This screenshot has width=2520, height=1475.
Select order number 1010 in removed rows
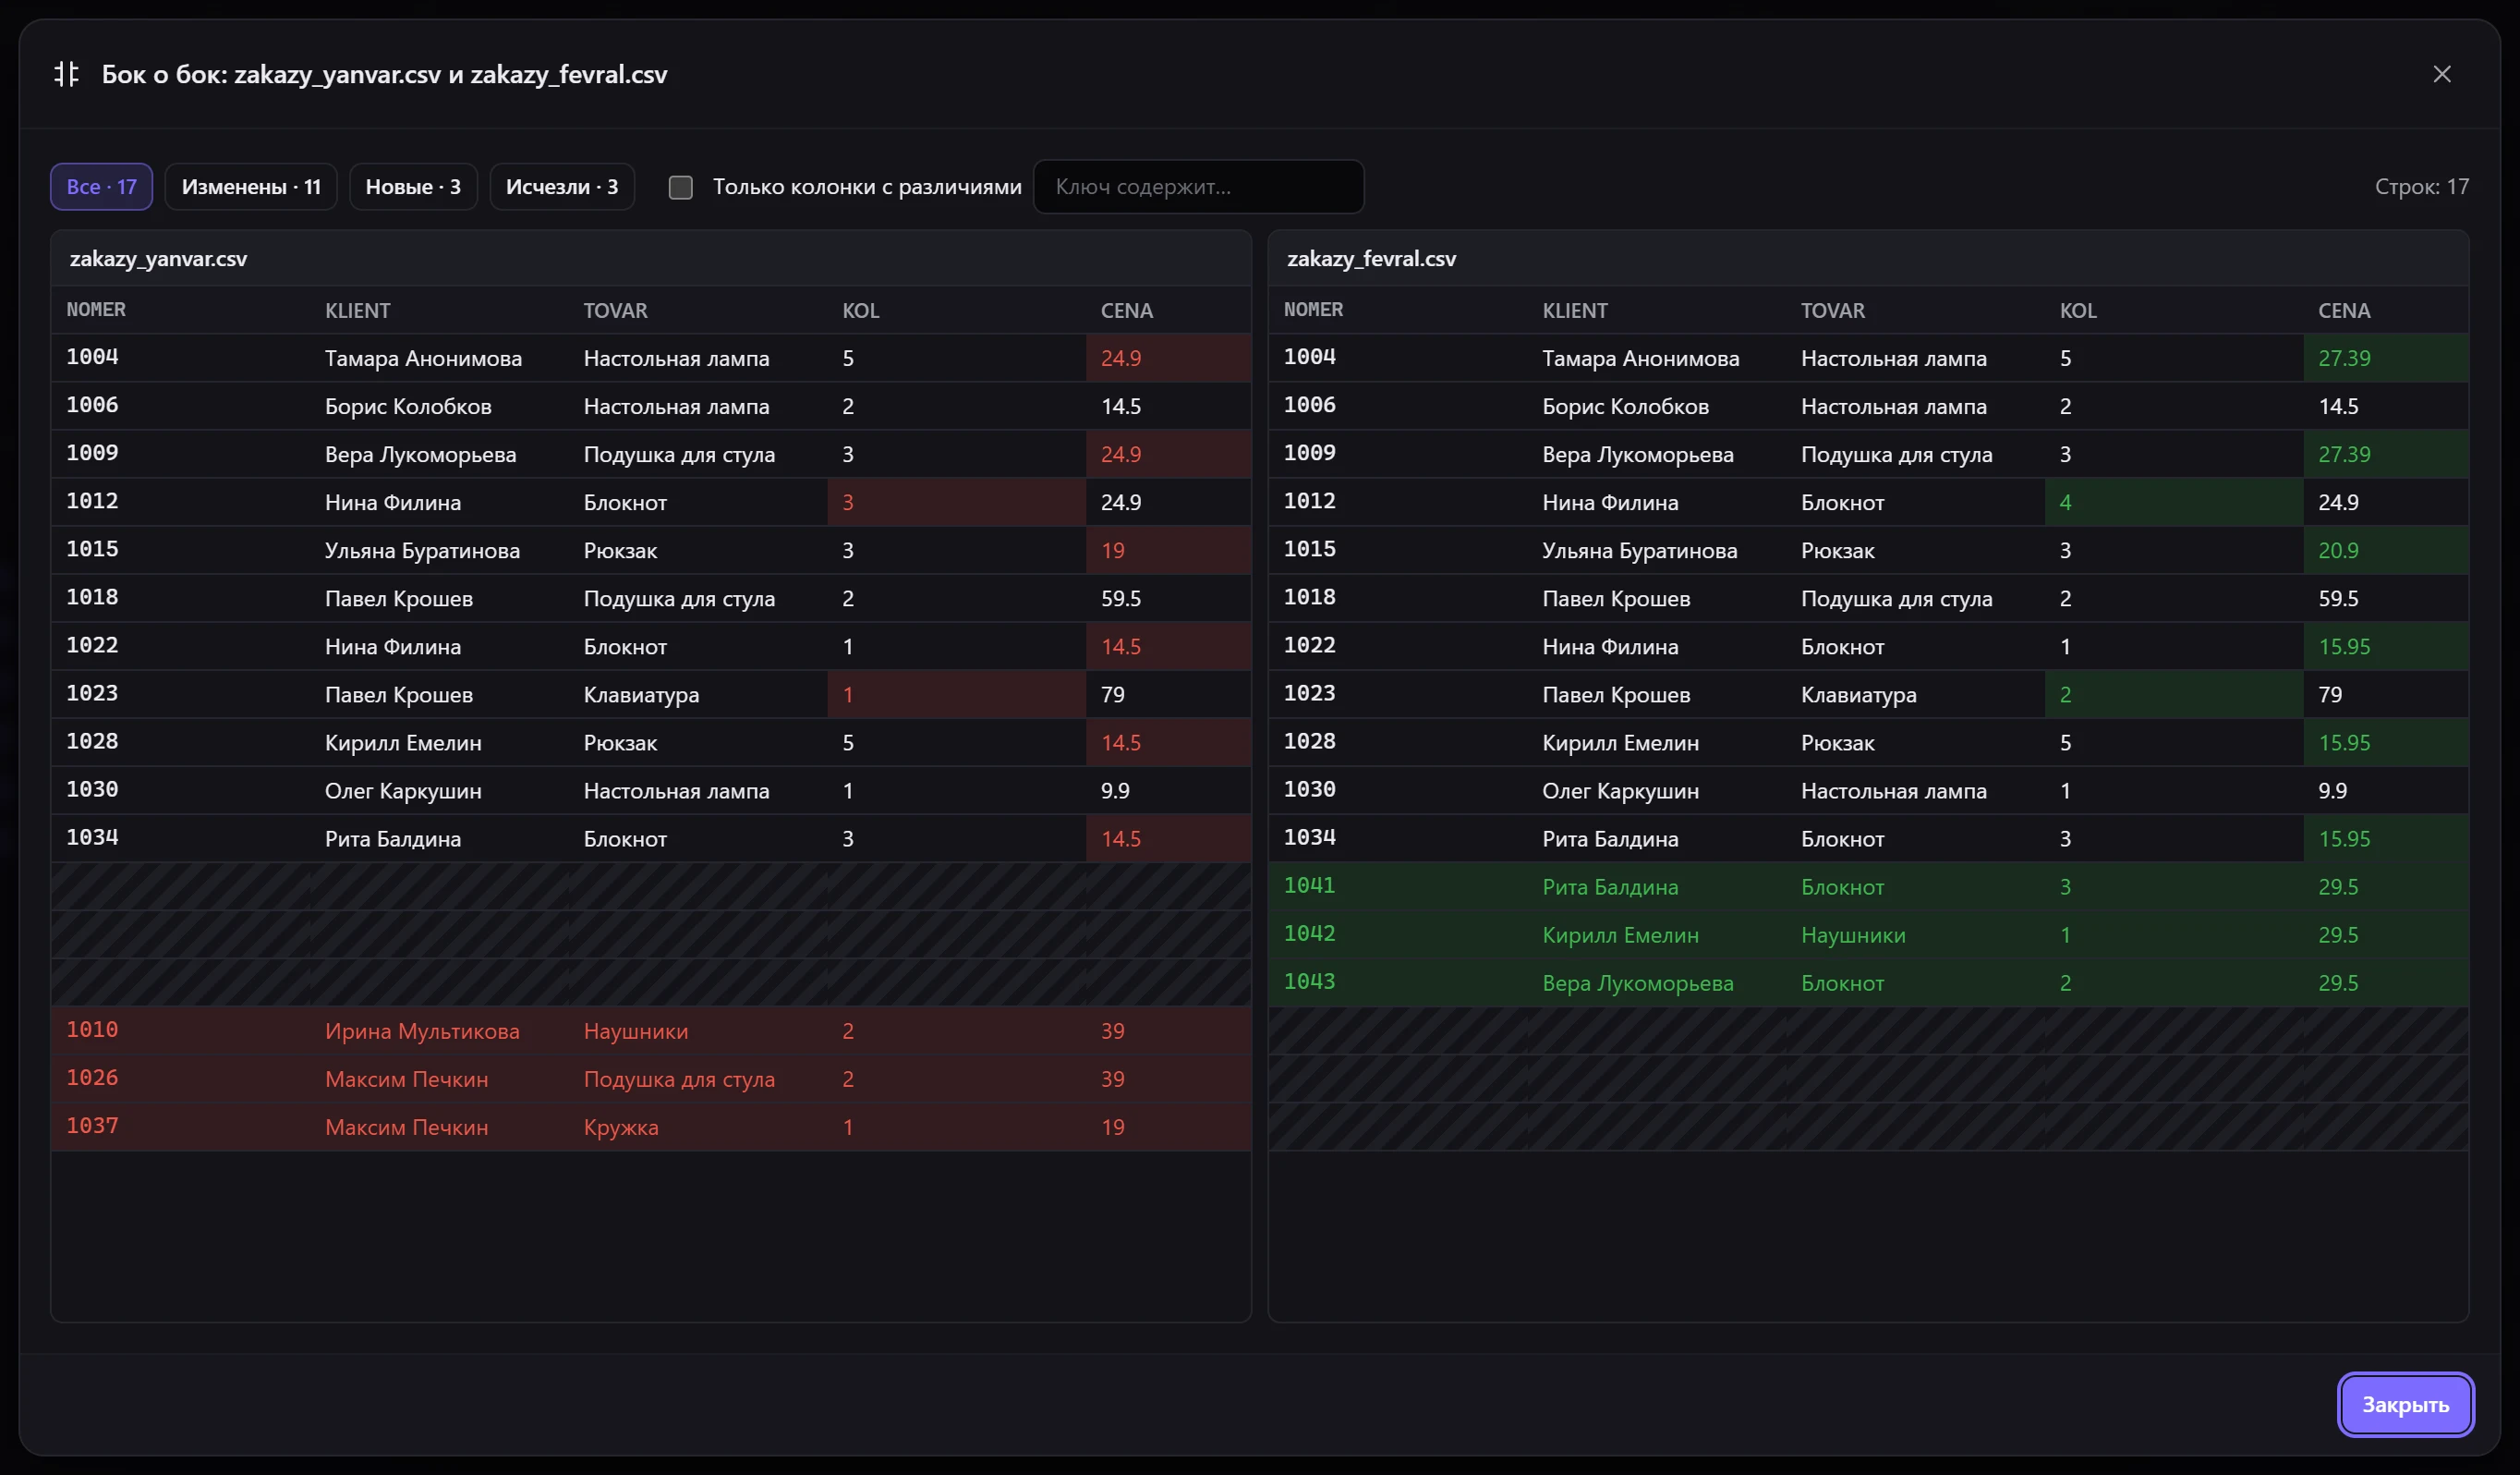(x=92, y=1030)
